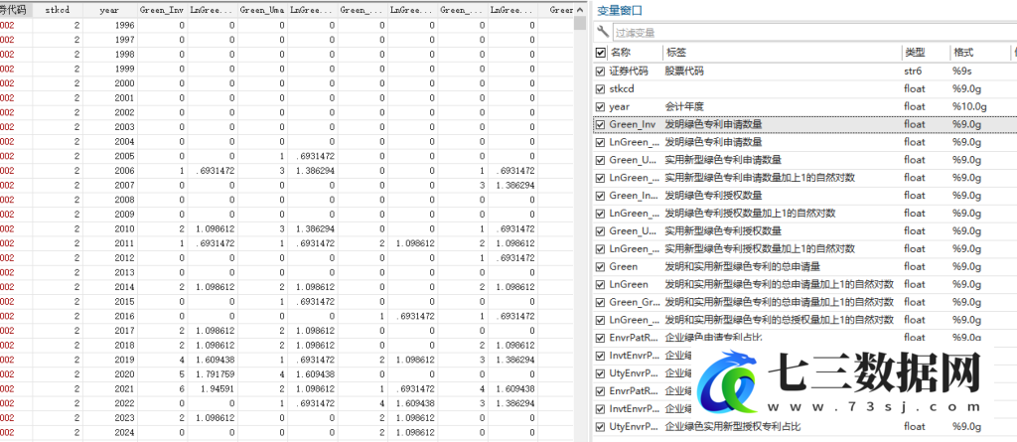Select the cell value 1.94591
Image resolution: width=1017 pixels, height=442 pixels.
(213, 388)
